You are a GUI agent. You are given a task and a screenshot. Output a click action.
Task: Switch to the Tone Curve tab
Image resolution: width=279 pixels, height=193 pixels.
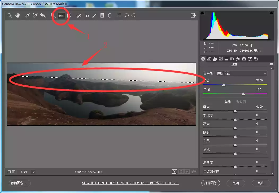click(209, 59)
